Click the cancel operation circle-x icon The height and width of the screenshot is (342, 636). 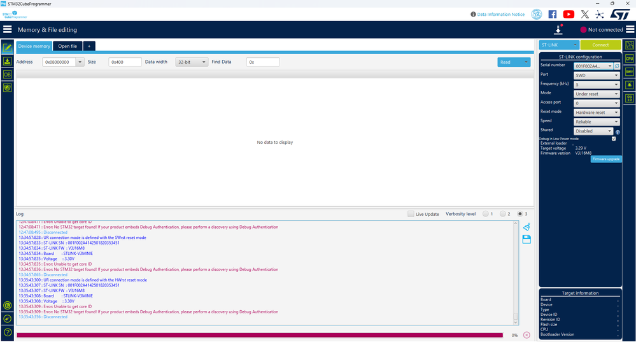click(526, 335)
